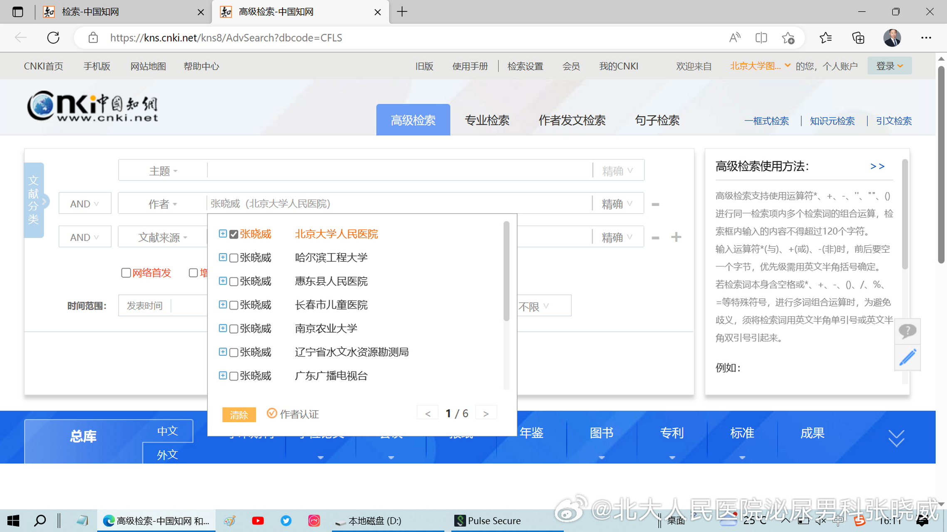Expand more database types chevron

click(896, 438)
